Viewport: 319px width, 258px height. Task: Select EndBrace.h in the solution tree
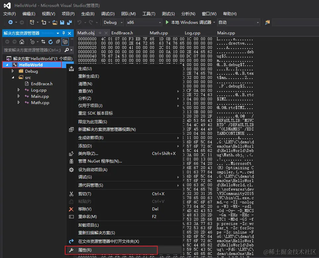click(42, 84)
